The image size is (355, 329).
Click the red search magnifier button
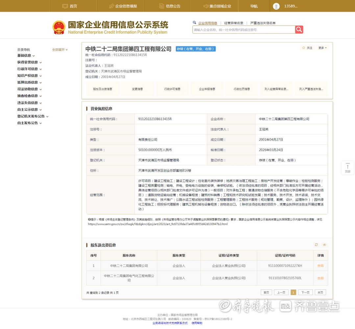[299, 30]
